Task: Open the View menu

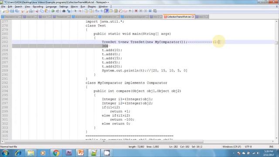Action: coord(27,7)
